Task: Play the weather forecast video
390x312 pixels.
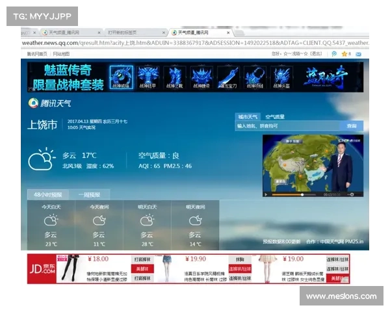Action: point(266,194)
